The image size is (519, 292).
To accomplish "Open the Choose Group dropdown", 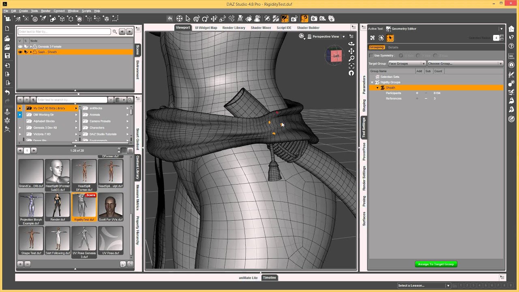I will click(x=465, y=63).
